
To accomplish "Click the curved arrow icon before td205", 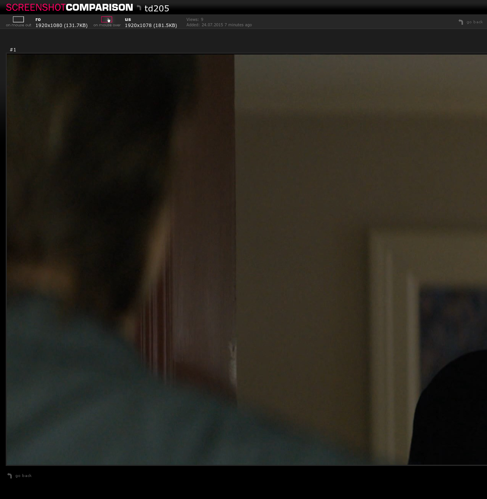I will tap(139, 8).
